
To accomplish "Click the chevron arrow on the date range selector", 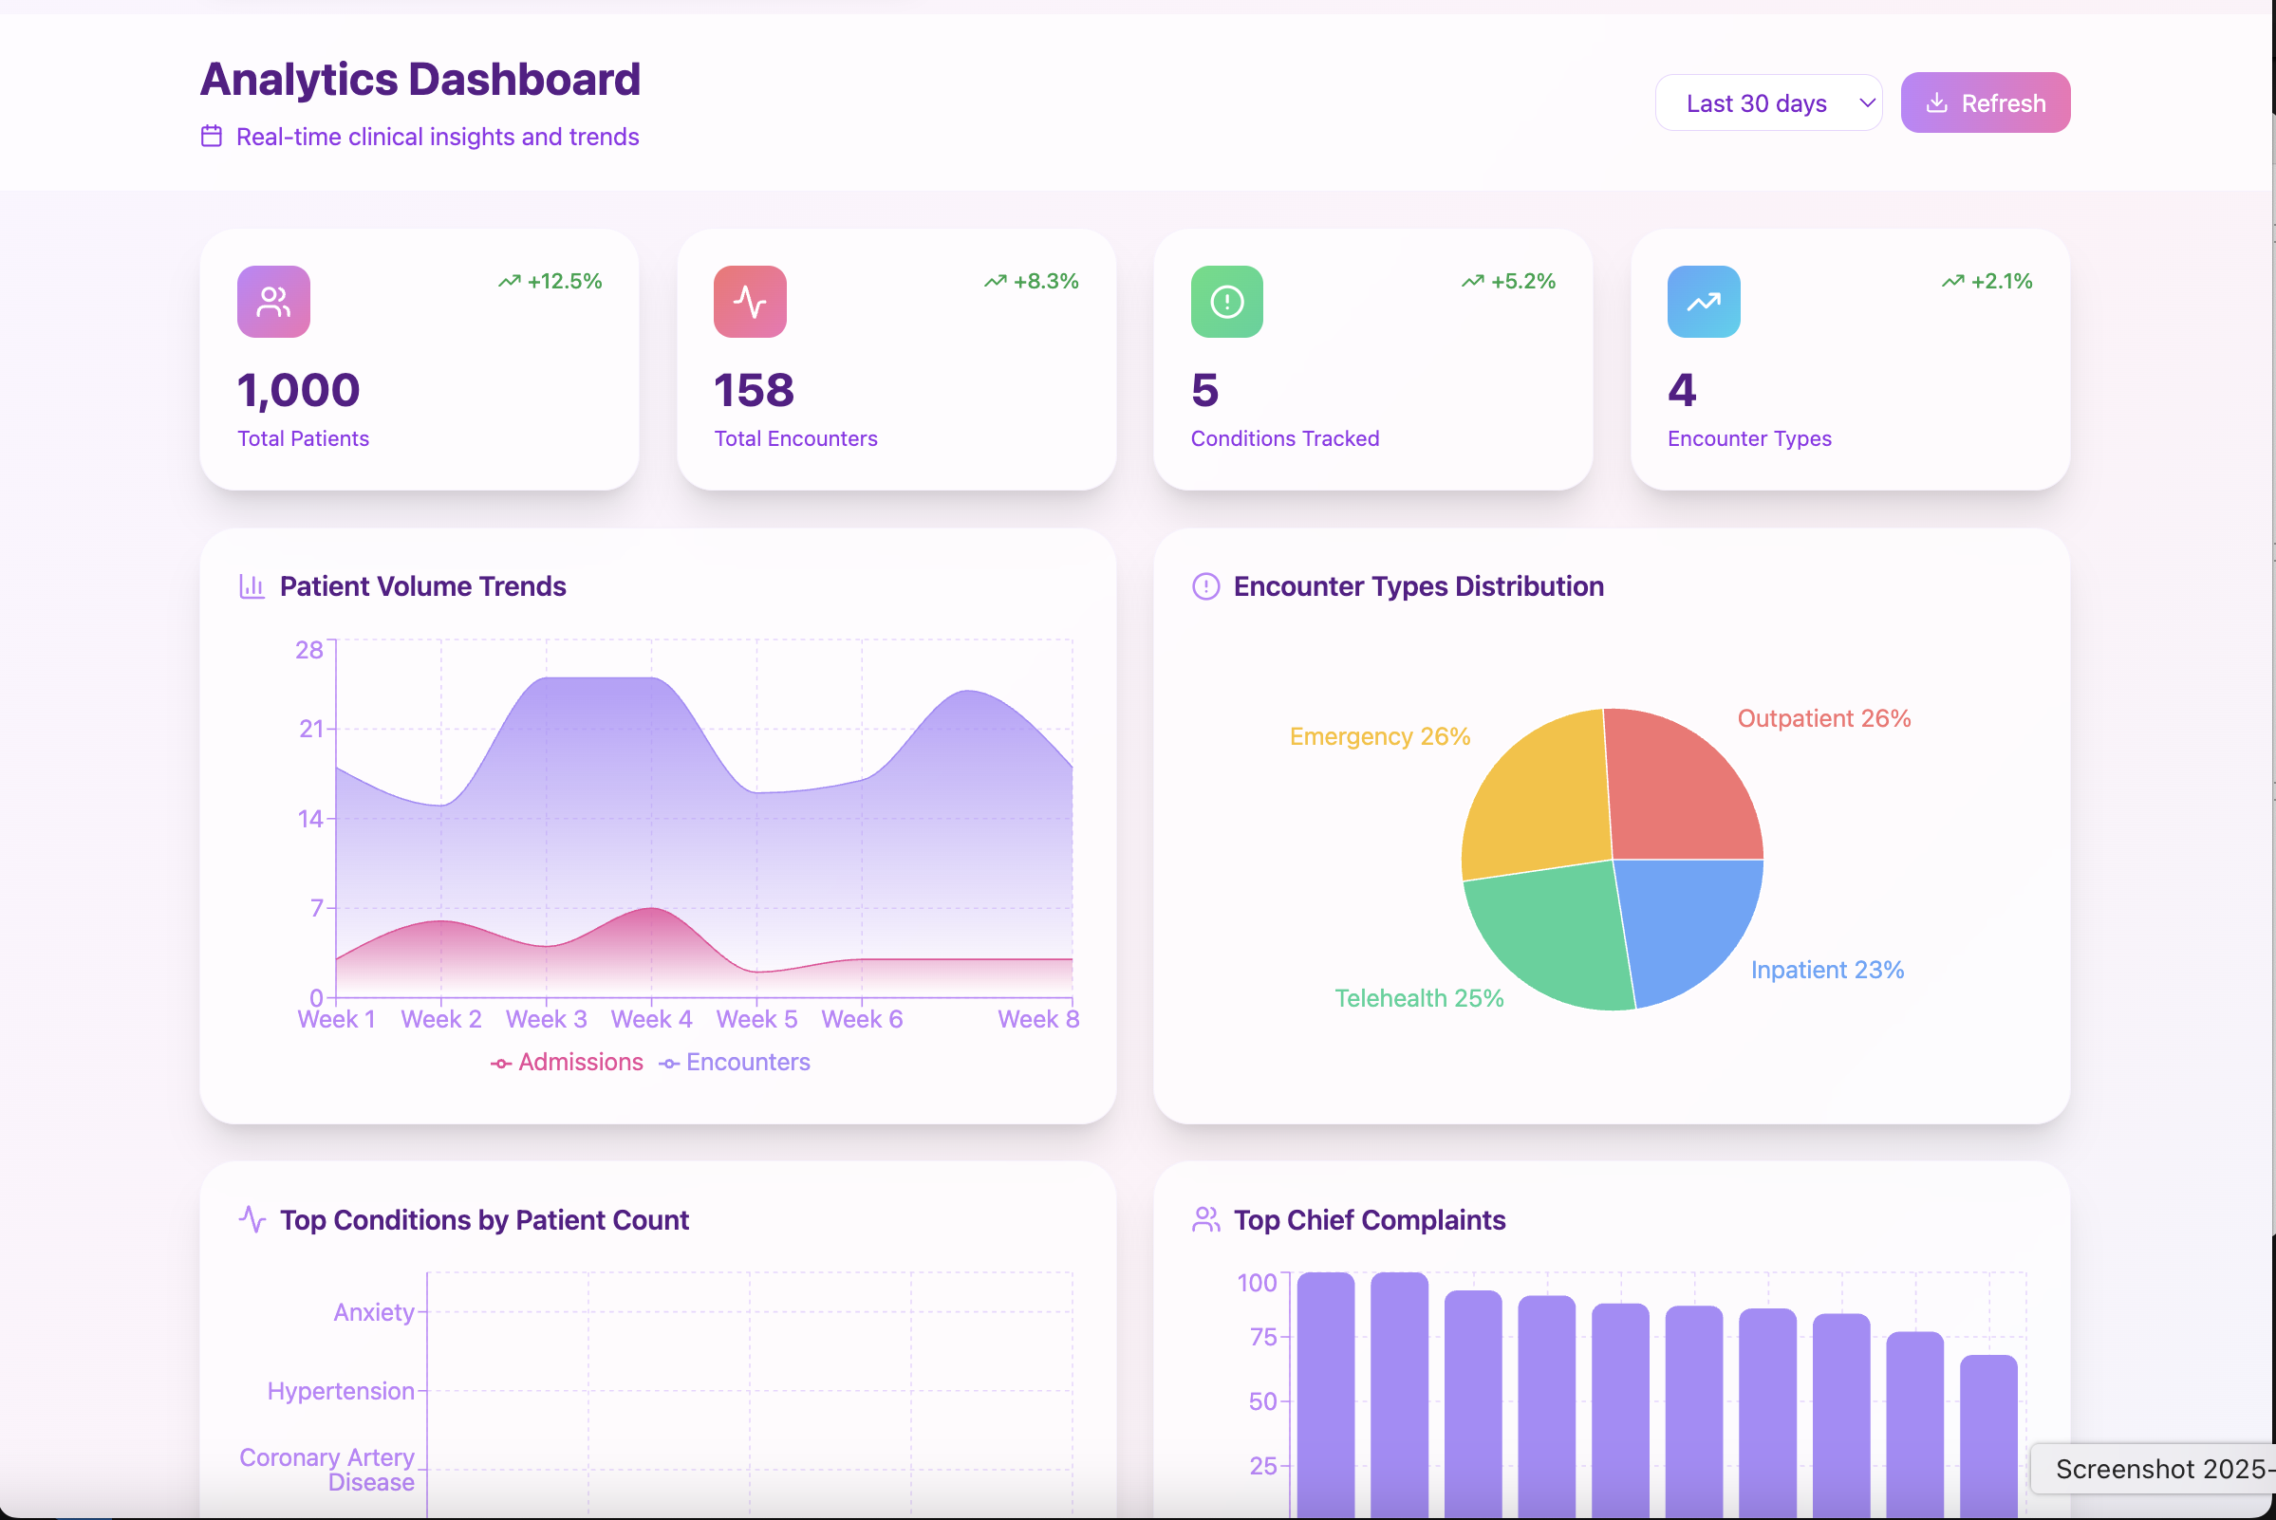I will click(1867, 102).
